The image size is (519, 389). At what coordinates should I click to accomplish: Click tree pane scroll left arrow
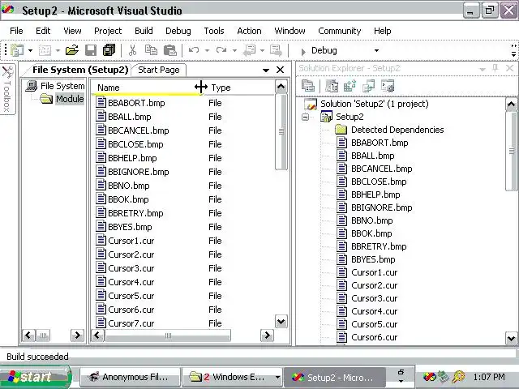28,336
